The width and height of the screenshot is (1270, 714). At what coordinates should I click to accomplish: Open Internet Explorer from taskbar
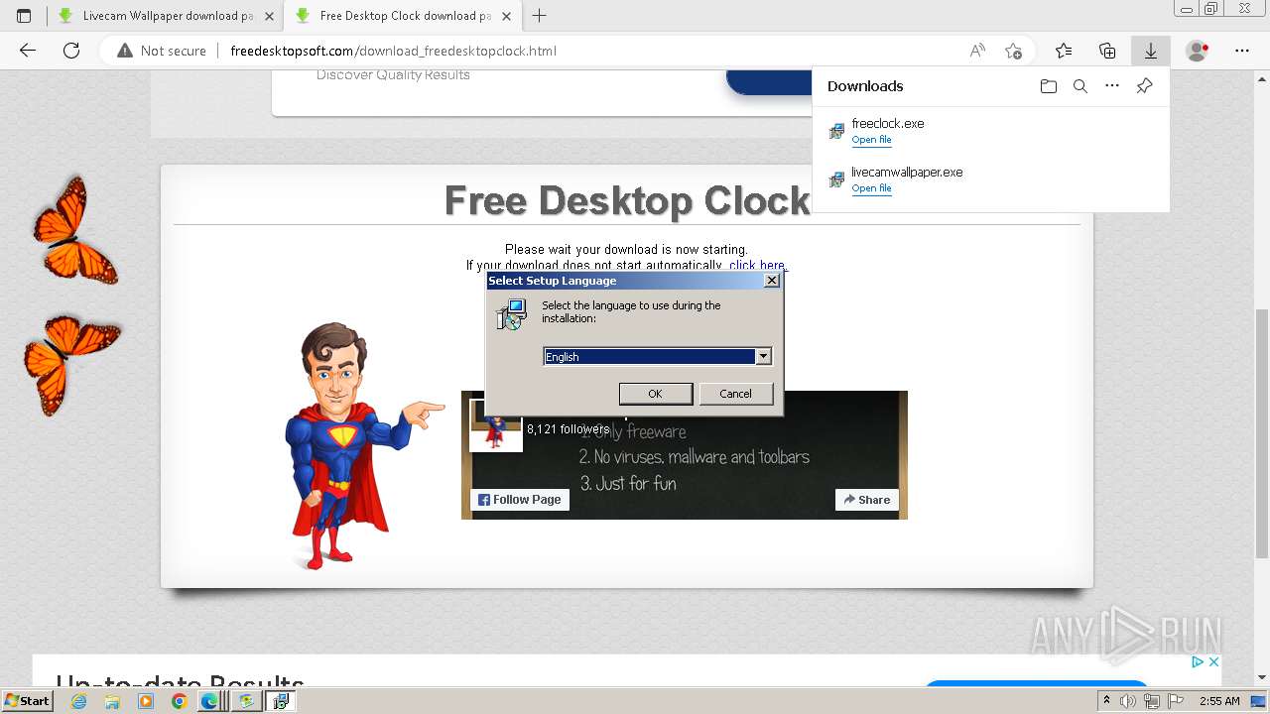tap(78, 701)
